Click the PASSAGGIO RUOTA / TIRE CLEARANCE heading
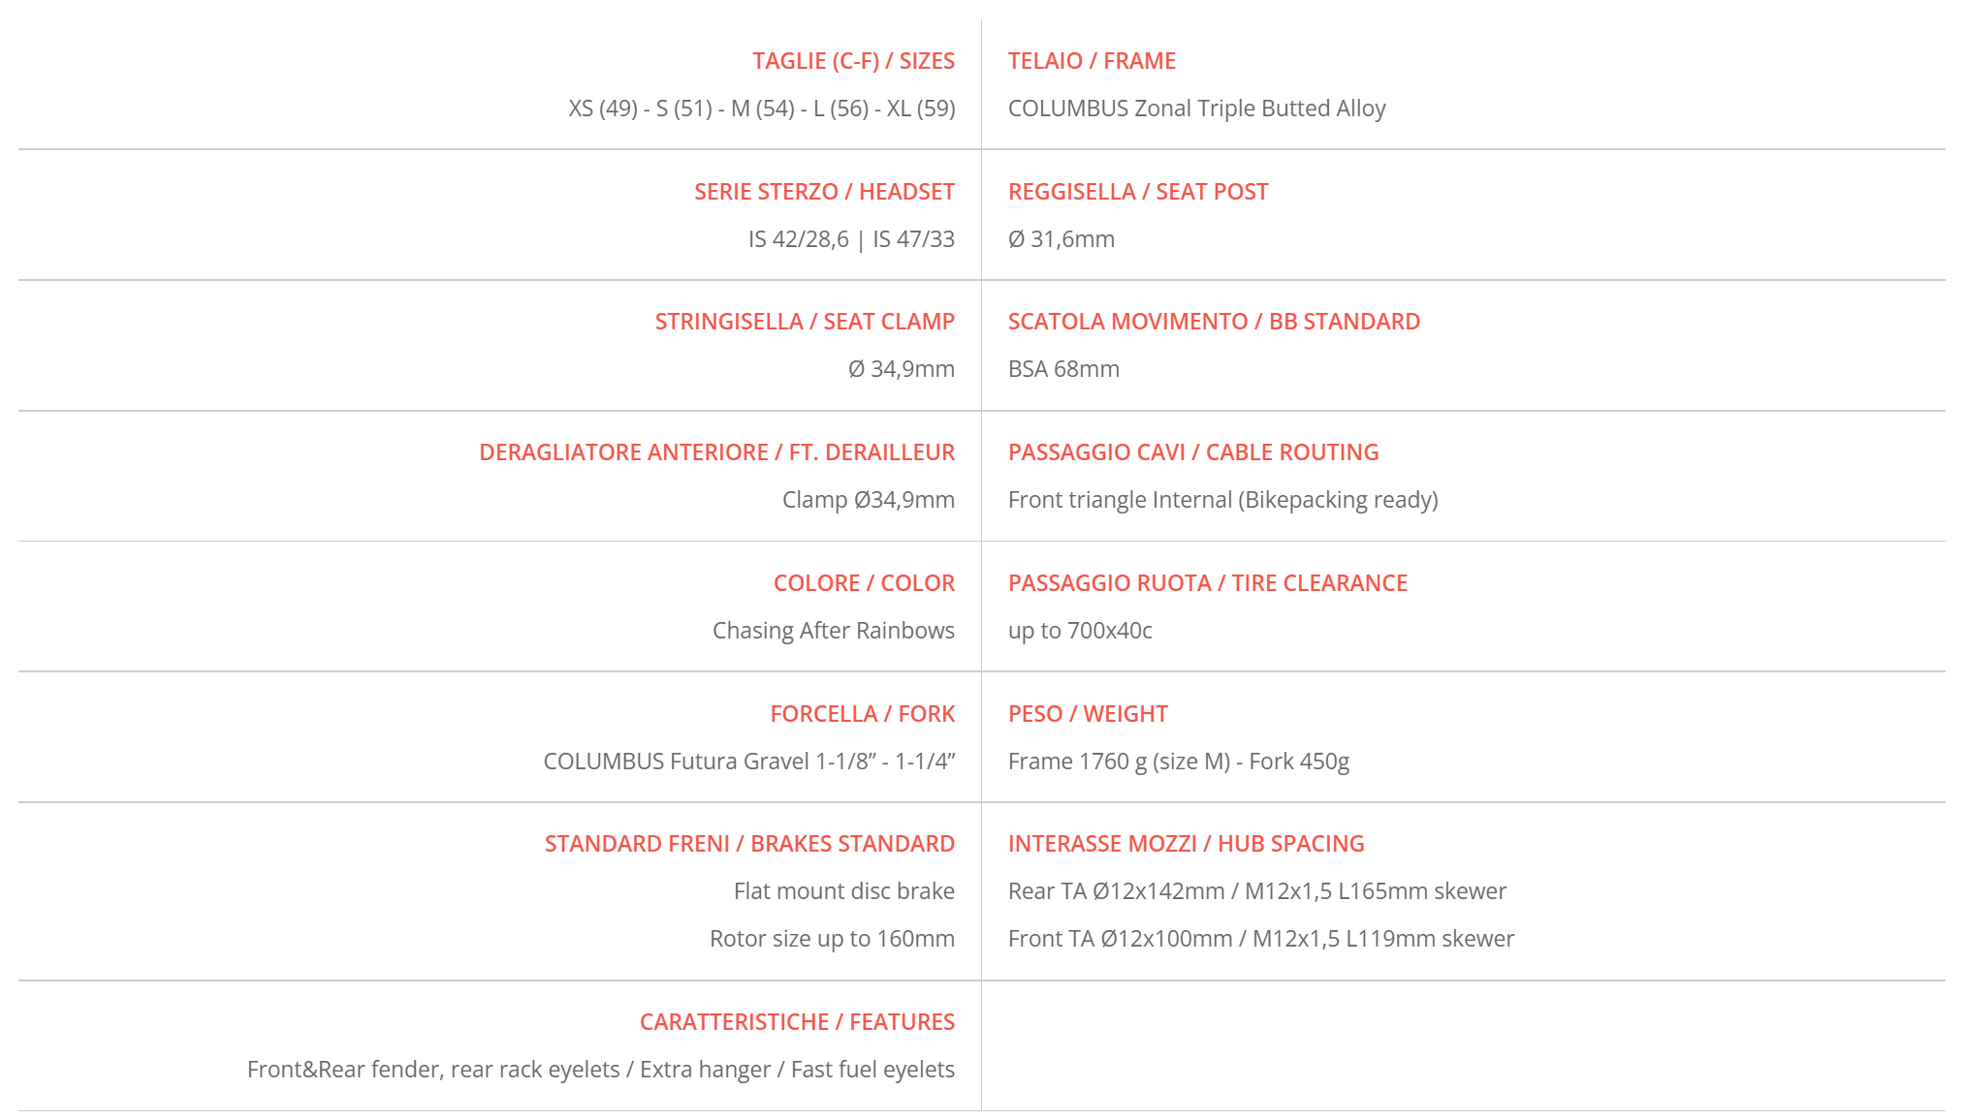The image size is (1966, 1120). (1207, 583)
